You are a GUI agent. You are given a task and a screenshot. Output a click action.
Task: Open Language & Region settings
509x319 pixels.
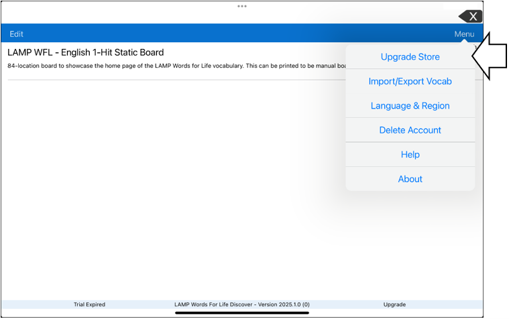coord(410,106)
